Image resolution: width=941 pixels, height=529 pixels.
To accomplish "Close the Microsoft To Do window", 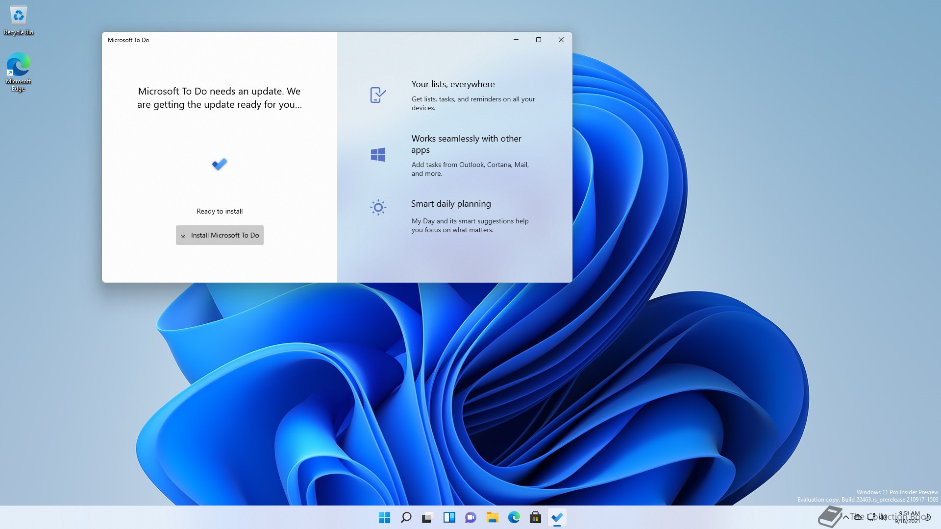I will click(561, 40).
